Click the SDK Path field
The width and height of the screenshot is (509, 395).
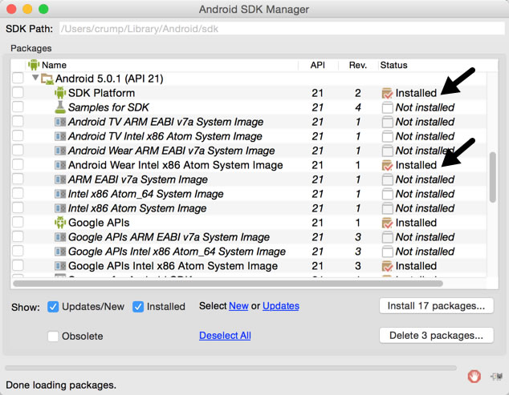coord(282,29)
